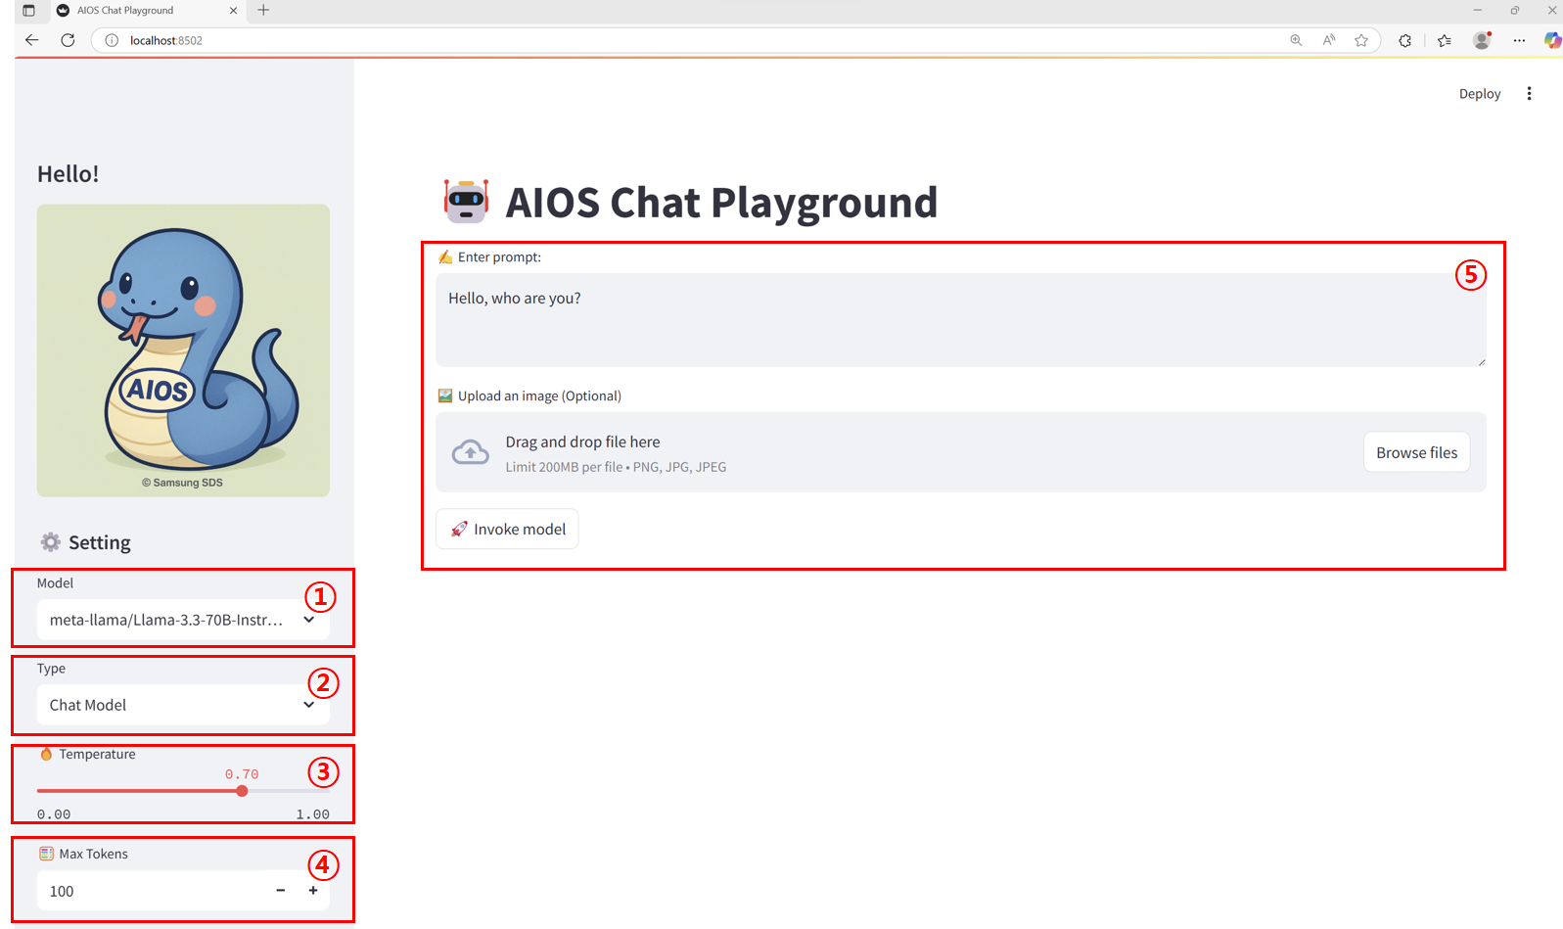
Task: Click the read aloud icon
Action: click(1328, 40)
